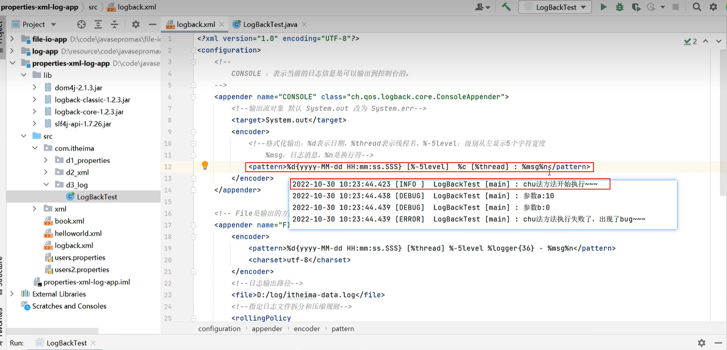Screen dimensions: 727x350
Task: Click in the pattern line 12 of editor
Action: pyautogui.click(x=419, y=167)
